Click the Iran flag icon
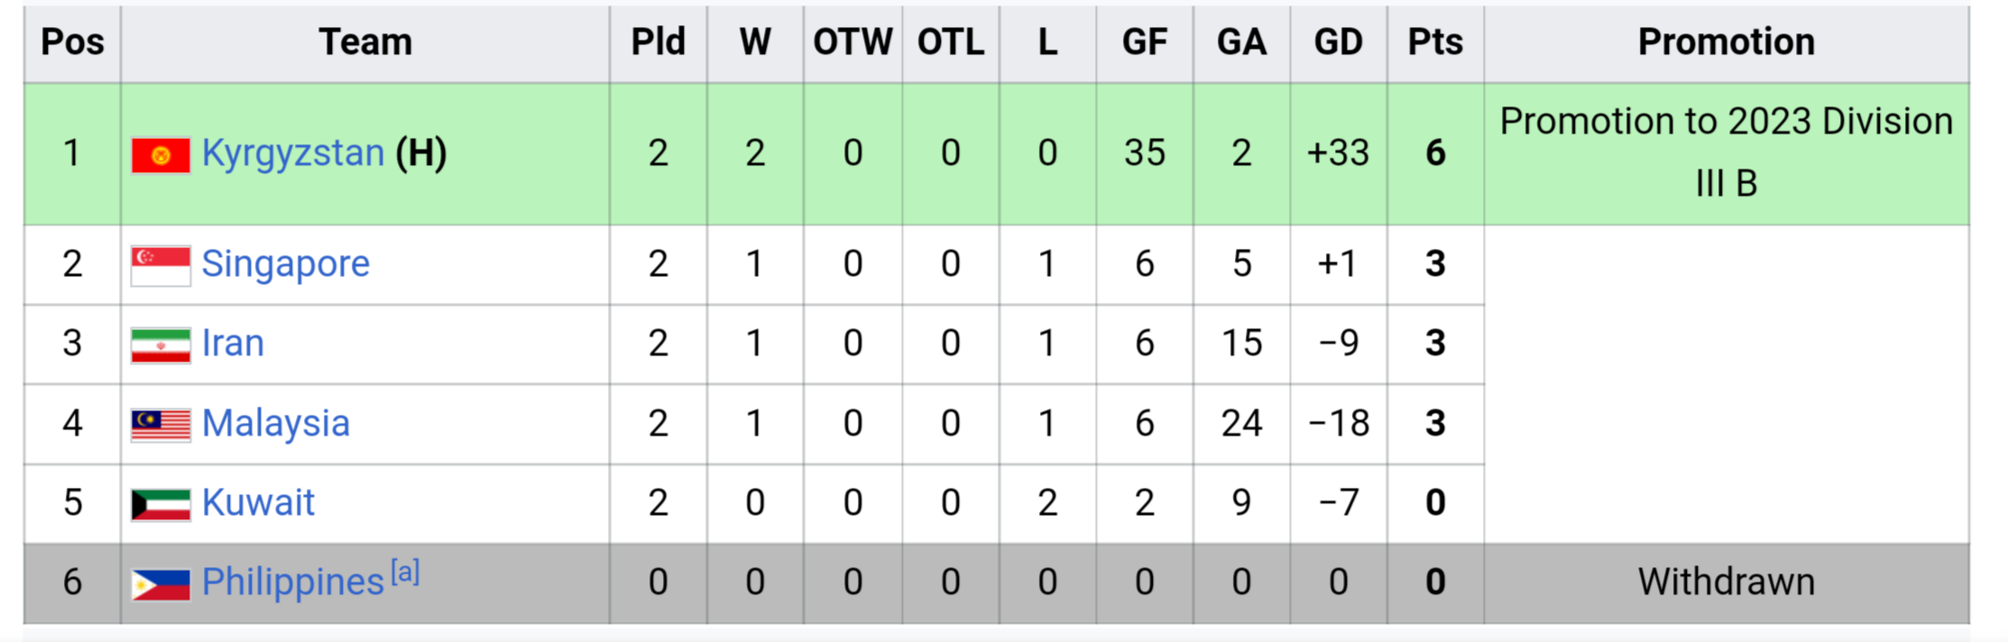Viewport: 2008px width, 642px height. point(161,344)
